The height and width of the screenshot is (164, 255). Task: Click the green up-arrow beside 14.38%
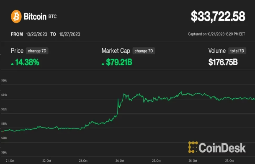pyautogui.click(x=12, y=64)
